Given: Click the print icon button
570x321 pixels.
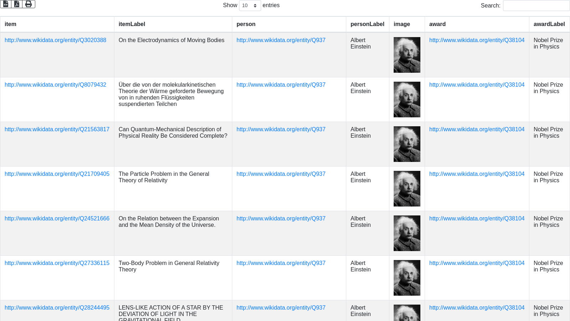Looking at the screenshot, I should 28,4.
